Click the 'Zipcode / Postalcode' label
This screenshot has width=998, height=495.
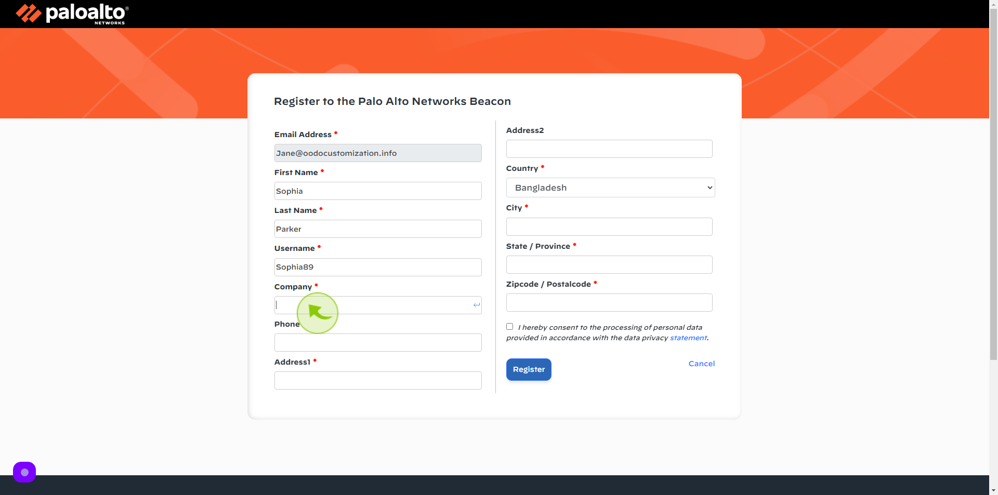(x=548, y=284)
